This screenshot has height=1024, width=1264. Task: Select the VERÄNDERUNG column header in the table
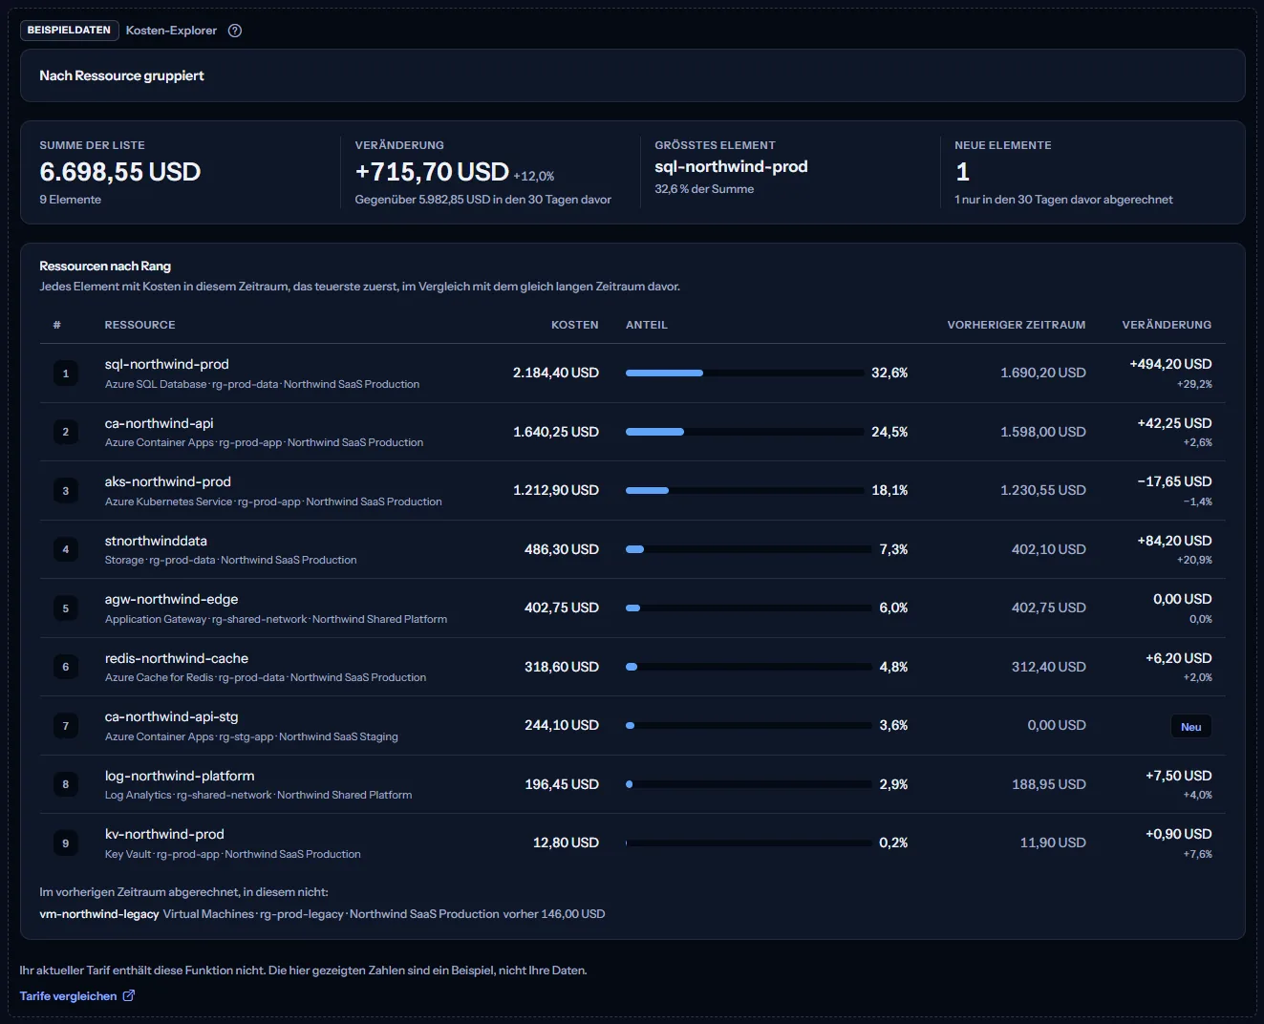point(1167,325)
